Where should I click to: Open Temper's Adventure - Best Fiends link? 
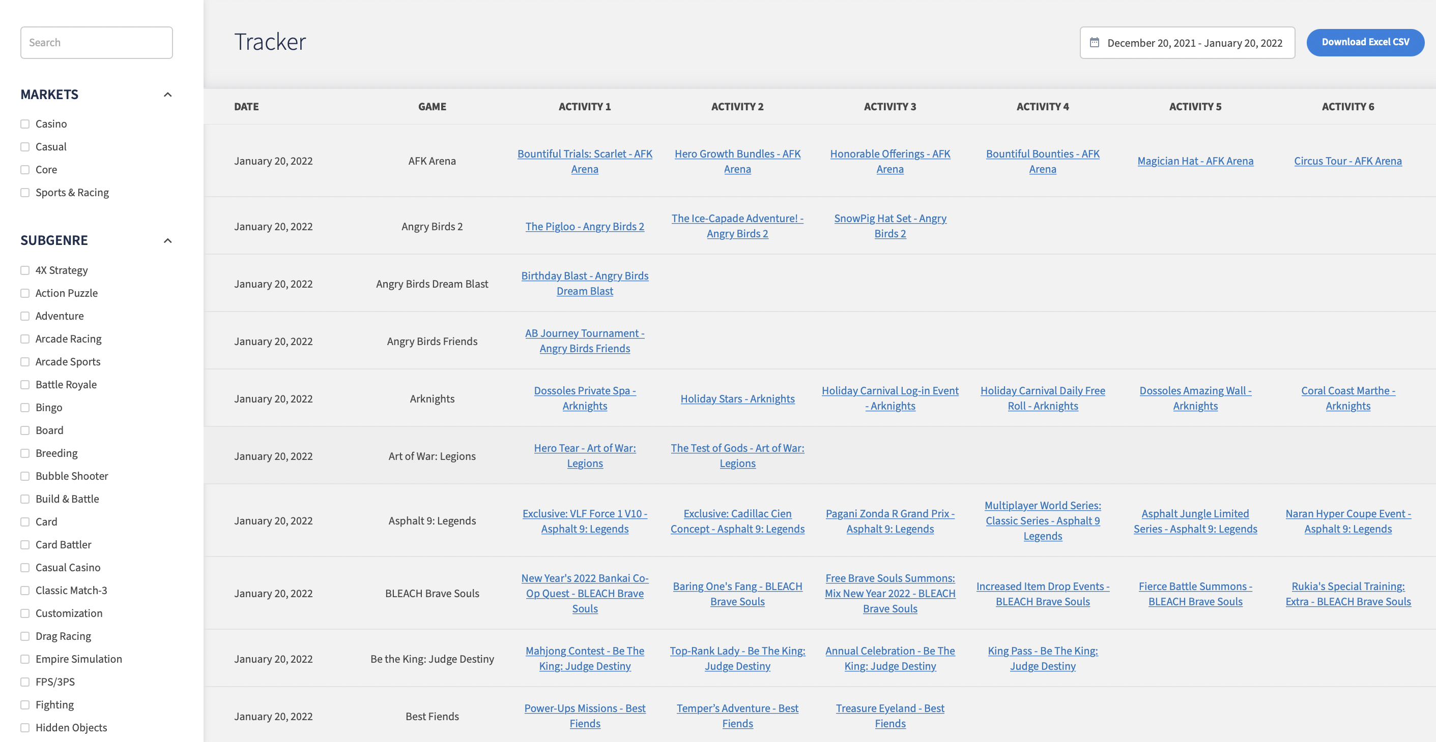pyautogui.click(x=737, y=716)
